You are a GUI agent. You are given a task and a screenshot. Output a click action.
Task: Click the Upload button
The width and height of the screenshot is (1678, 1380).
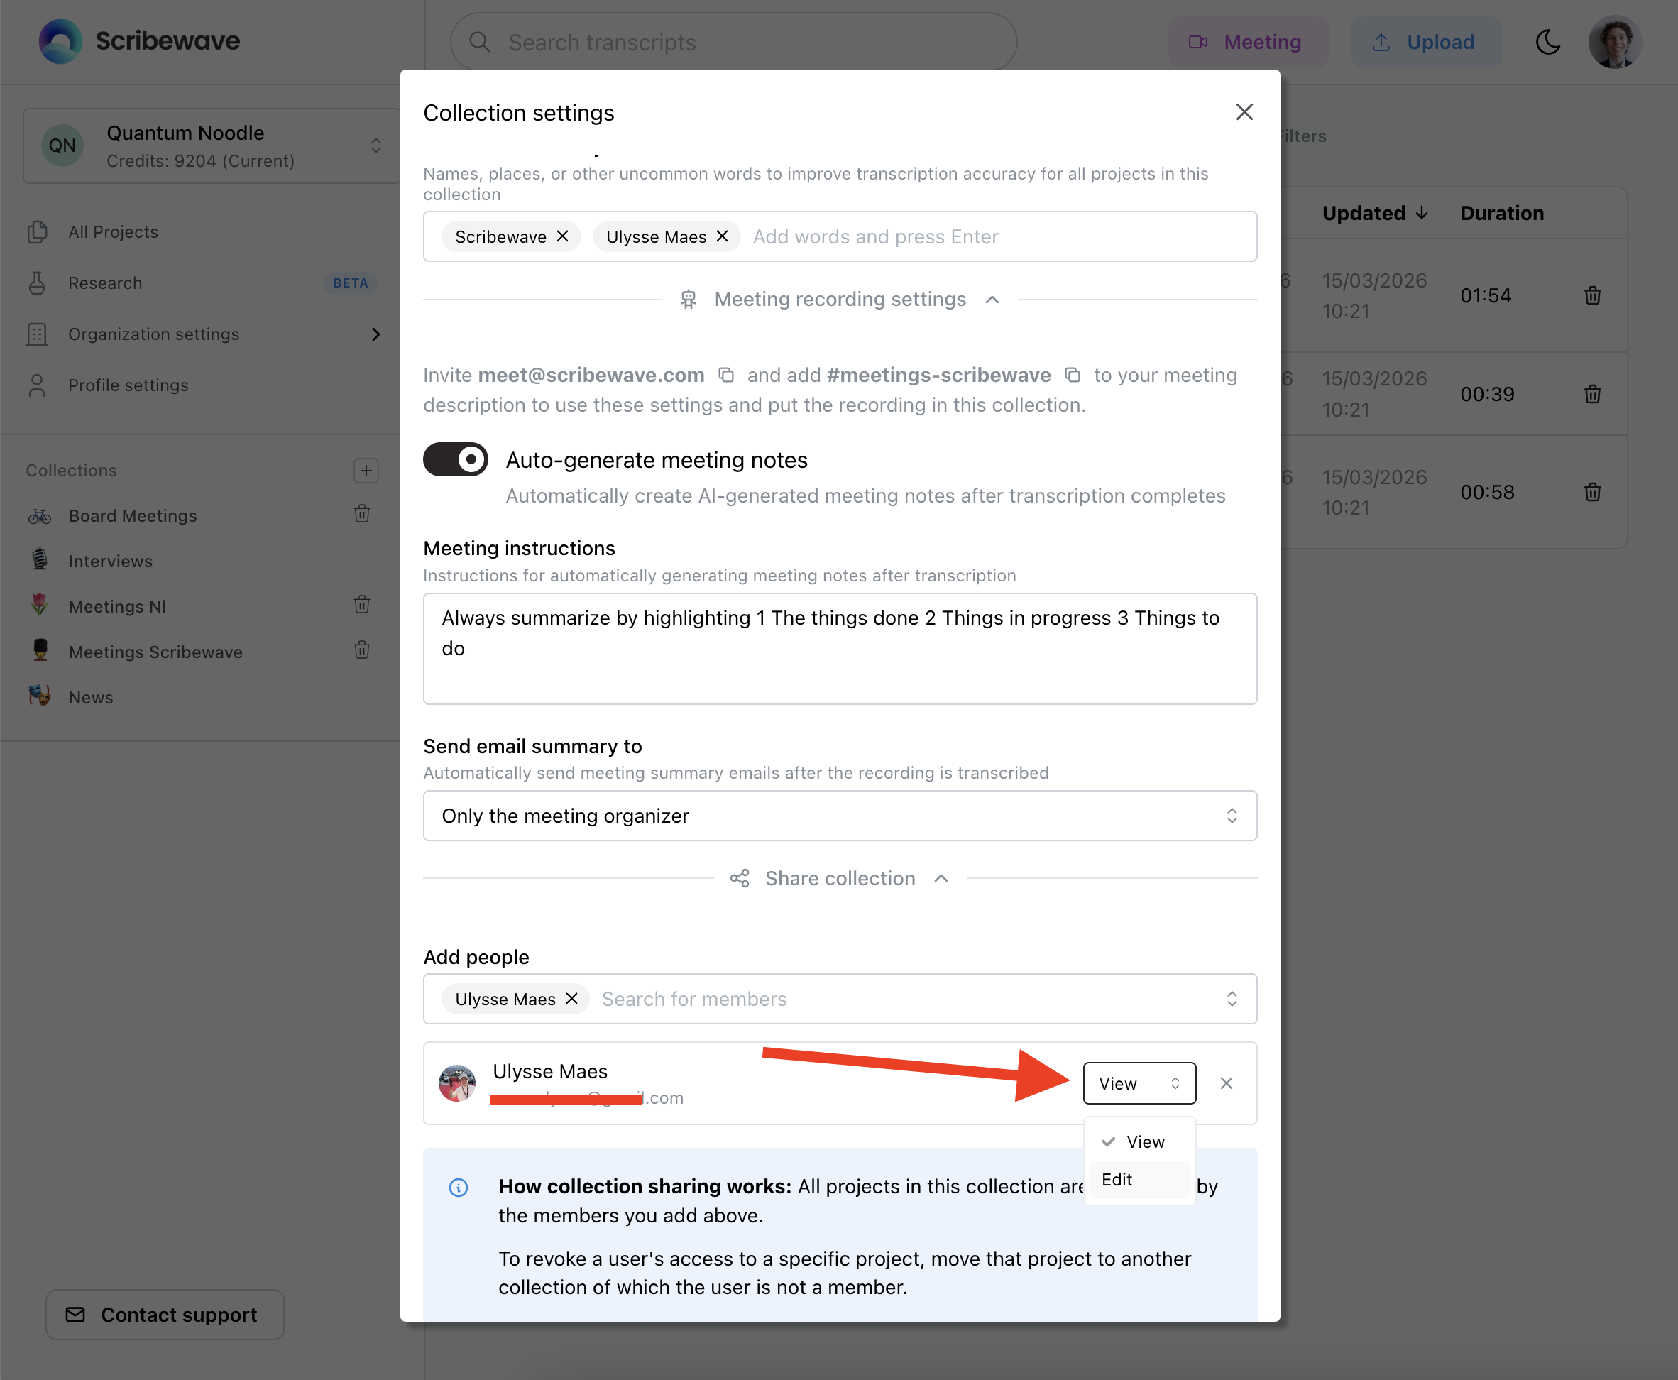(x=1425, y=42)
